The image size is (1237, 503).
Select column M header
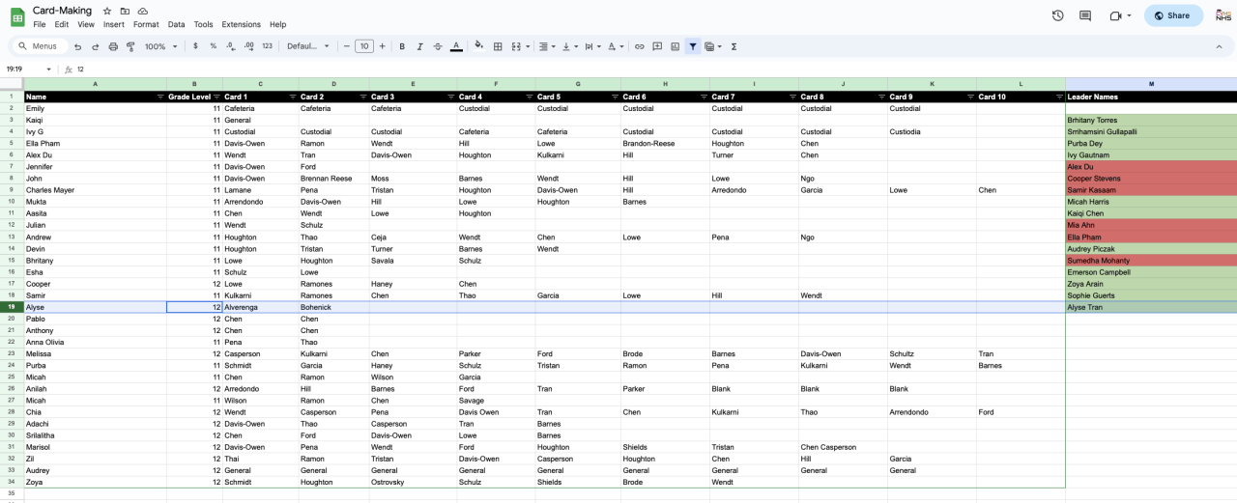point(1151,84)
